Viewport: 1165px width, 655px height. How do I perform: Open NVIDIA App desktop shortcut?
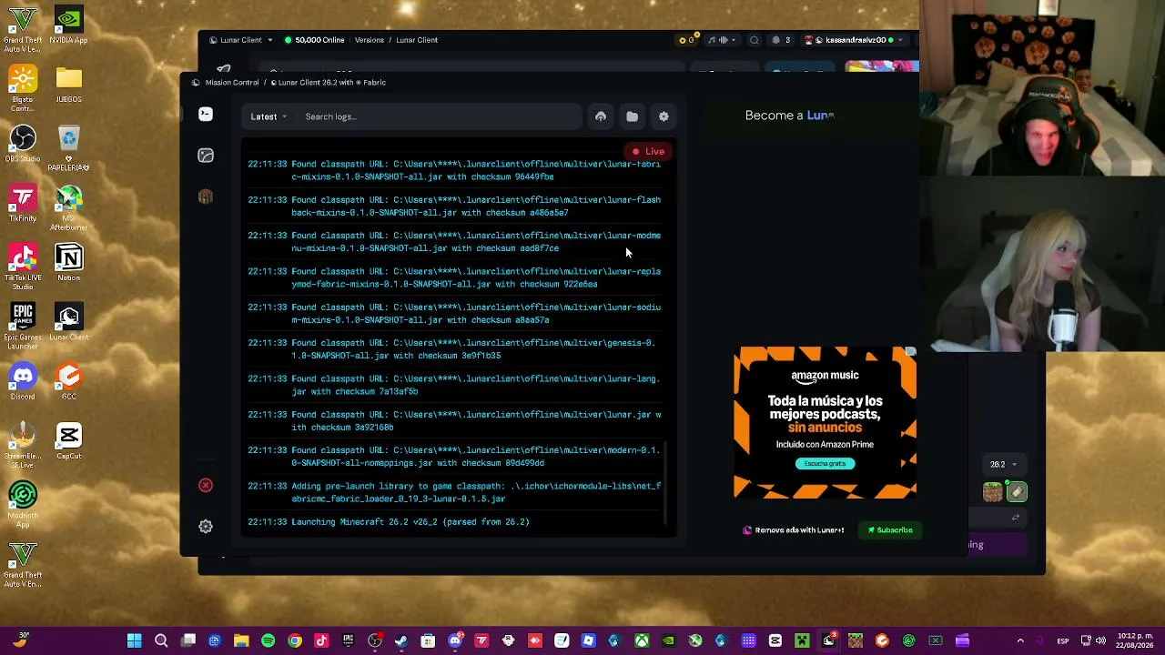pos(69,25)
